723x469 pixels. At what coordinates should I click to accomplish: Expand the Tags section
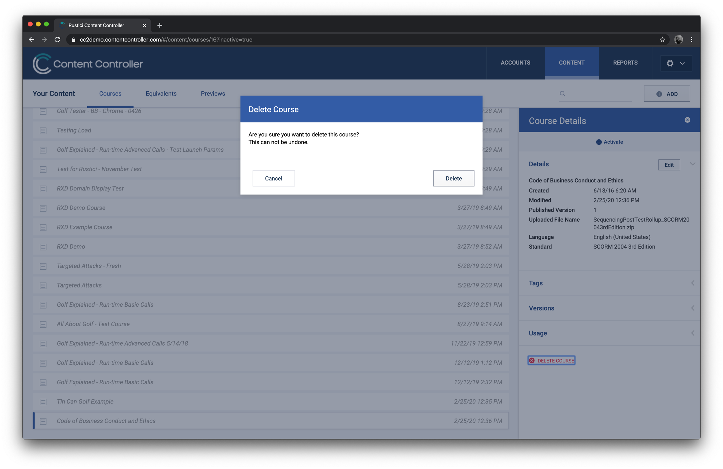[693, 283]
